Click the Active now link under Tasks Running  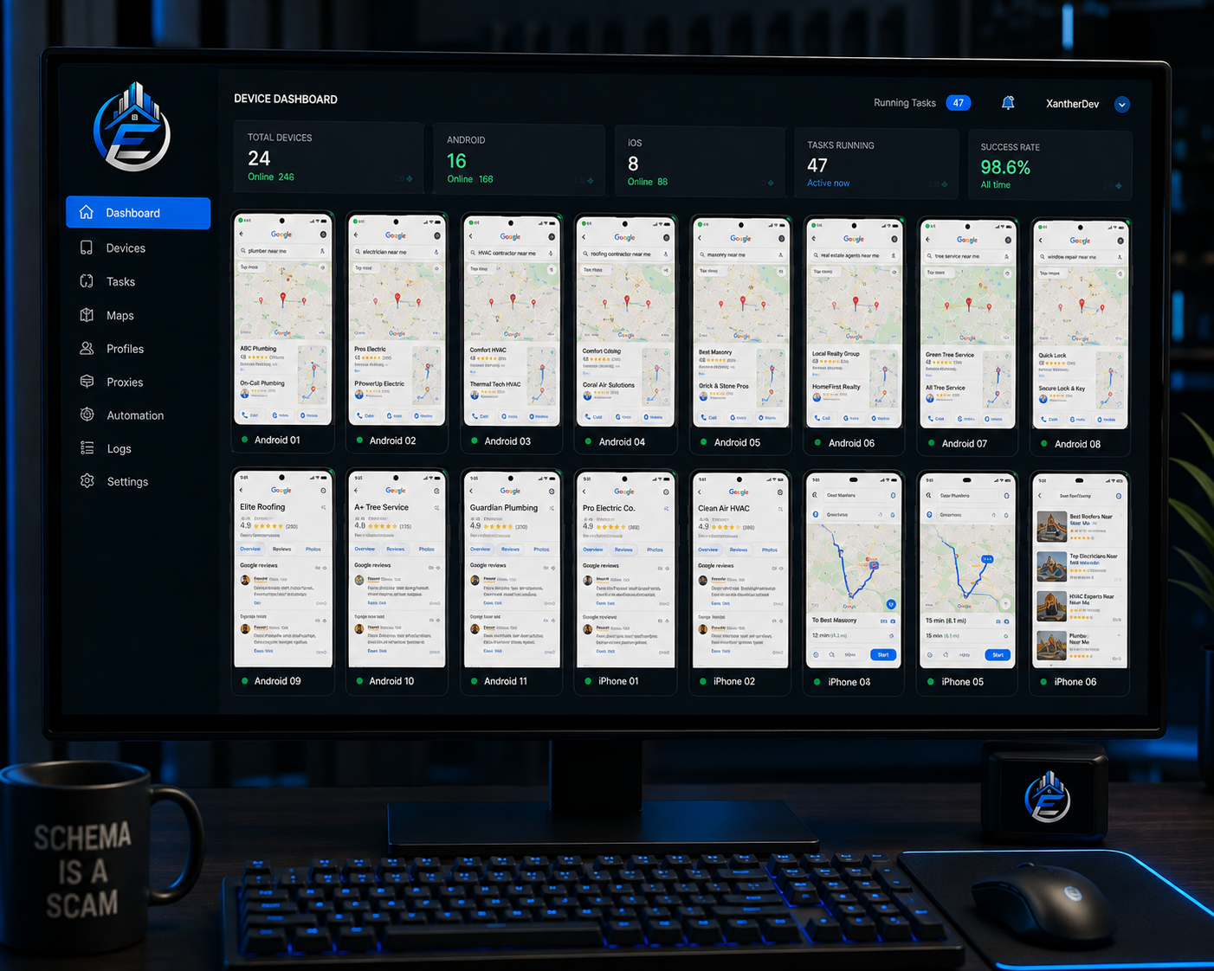click(x=828, y=183)
